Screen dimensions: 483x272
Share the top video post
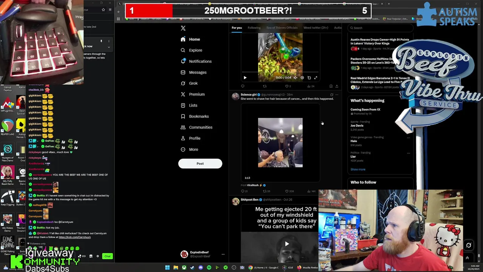click(x=337, y=86)
